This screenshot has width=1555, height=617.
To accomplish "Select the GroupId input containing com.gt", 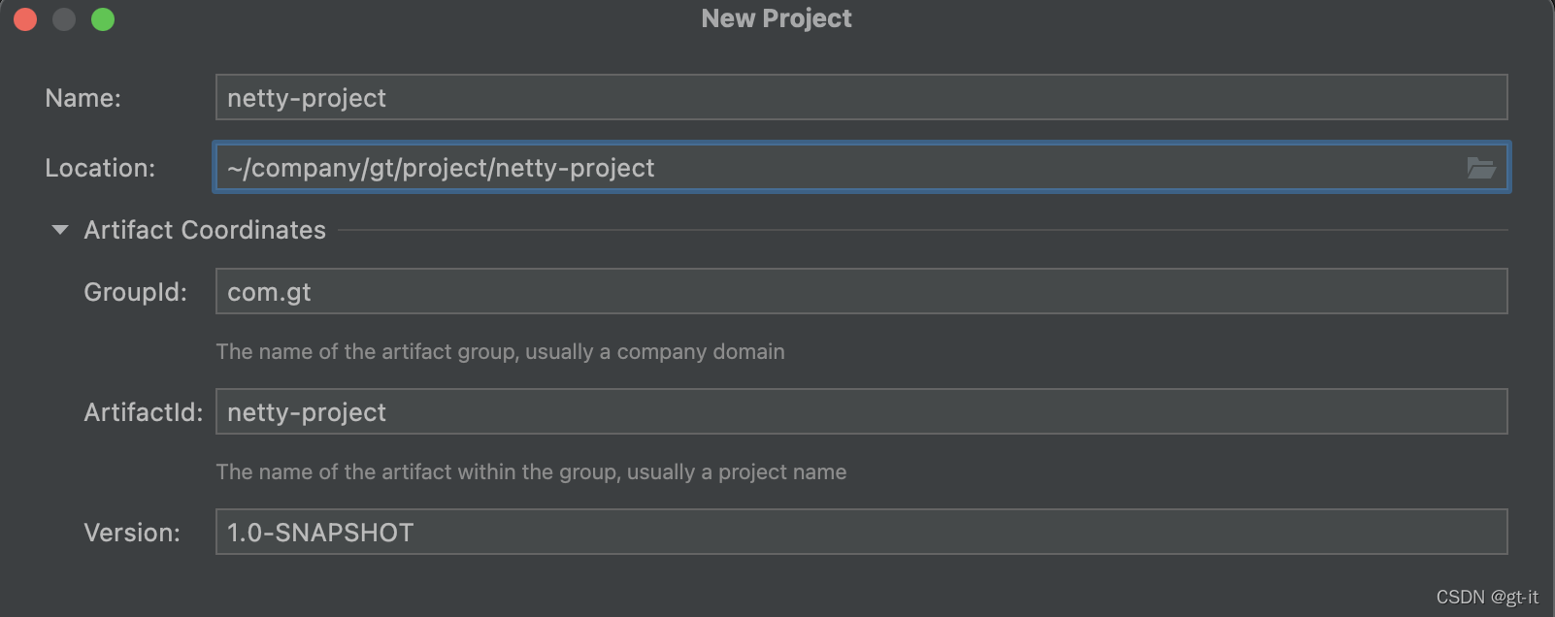I will point(860,292).
